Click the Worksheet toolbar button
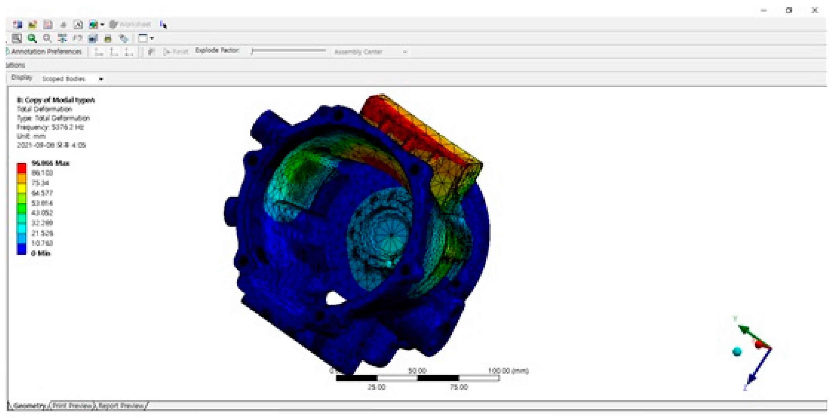 [x=130, y=25]
